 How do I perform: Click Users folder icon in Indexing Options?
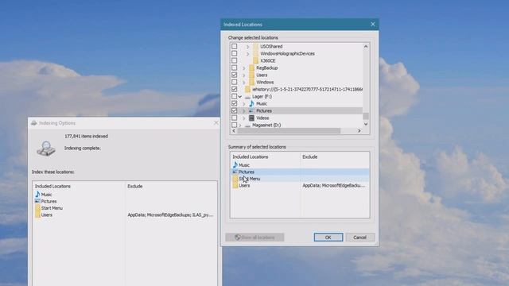pyautogui.click(x=37, y=215)
